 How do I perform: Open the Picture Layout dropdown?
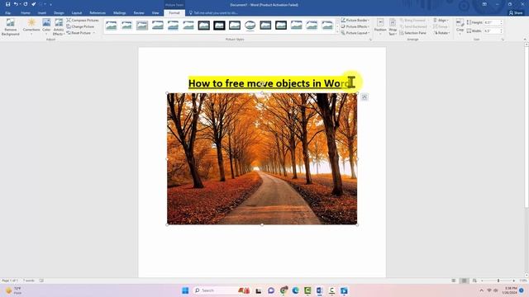coord(355,33)
